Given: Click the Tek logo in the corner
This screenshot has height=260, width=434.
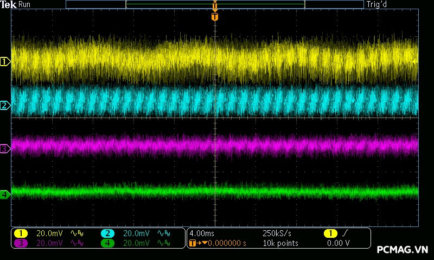Looking at the screenshot, I should point(9,4).
